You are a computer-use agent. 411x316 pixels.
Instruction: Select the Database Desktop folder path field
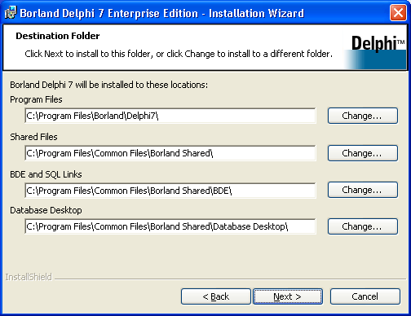tap(170, 226)
